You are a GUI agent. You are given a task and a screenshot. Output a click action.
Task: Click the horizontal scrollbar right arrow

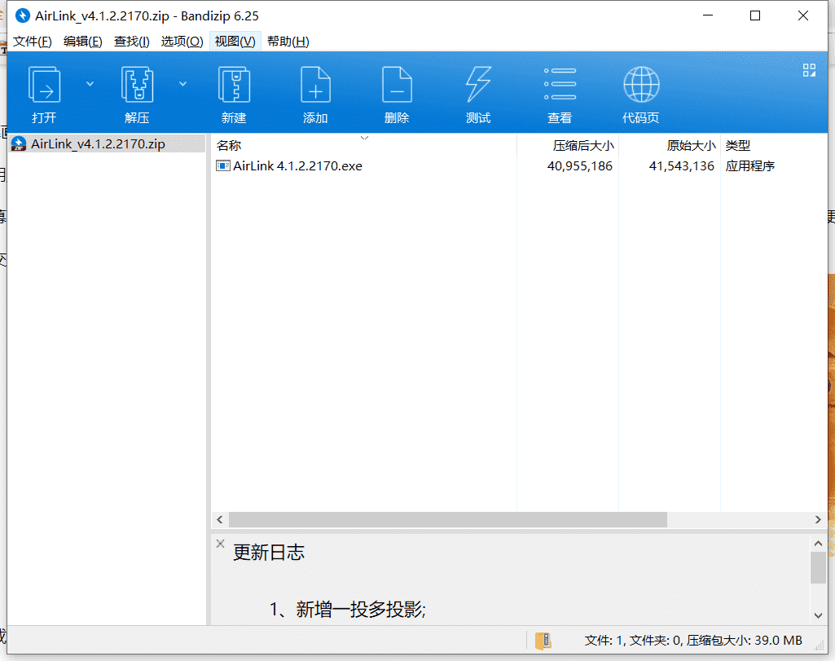(818, 519)
